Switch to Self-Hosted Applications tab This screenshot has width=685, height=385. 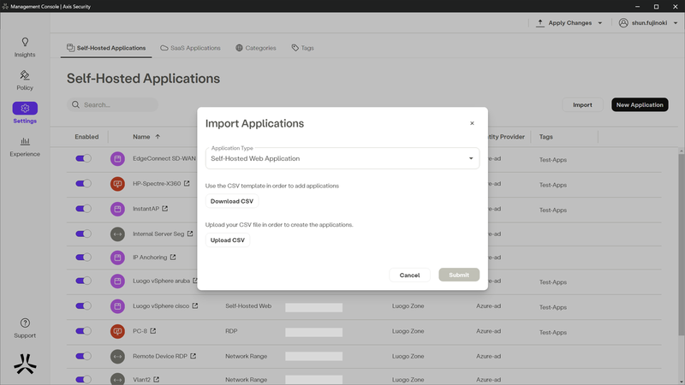(106, 48)
